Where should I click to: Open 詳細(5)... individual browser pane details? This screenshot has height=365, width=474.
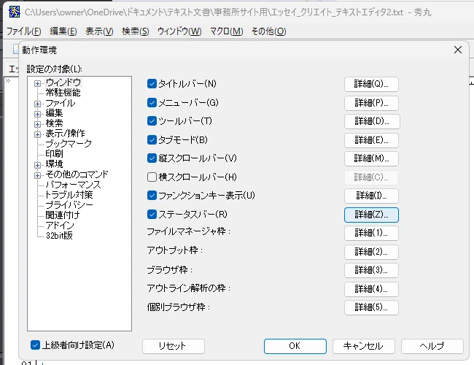point(371,307)
